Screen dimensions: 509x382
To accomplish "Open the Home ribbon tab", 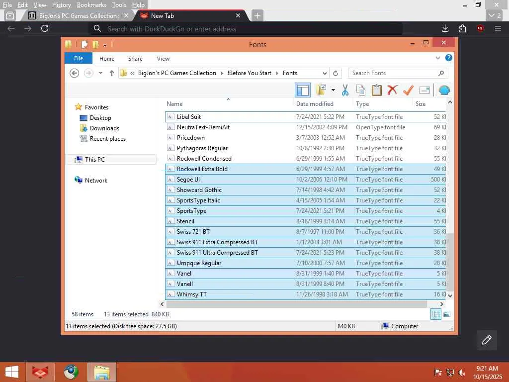I will (107, 59).
